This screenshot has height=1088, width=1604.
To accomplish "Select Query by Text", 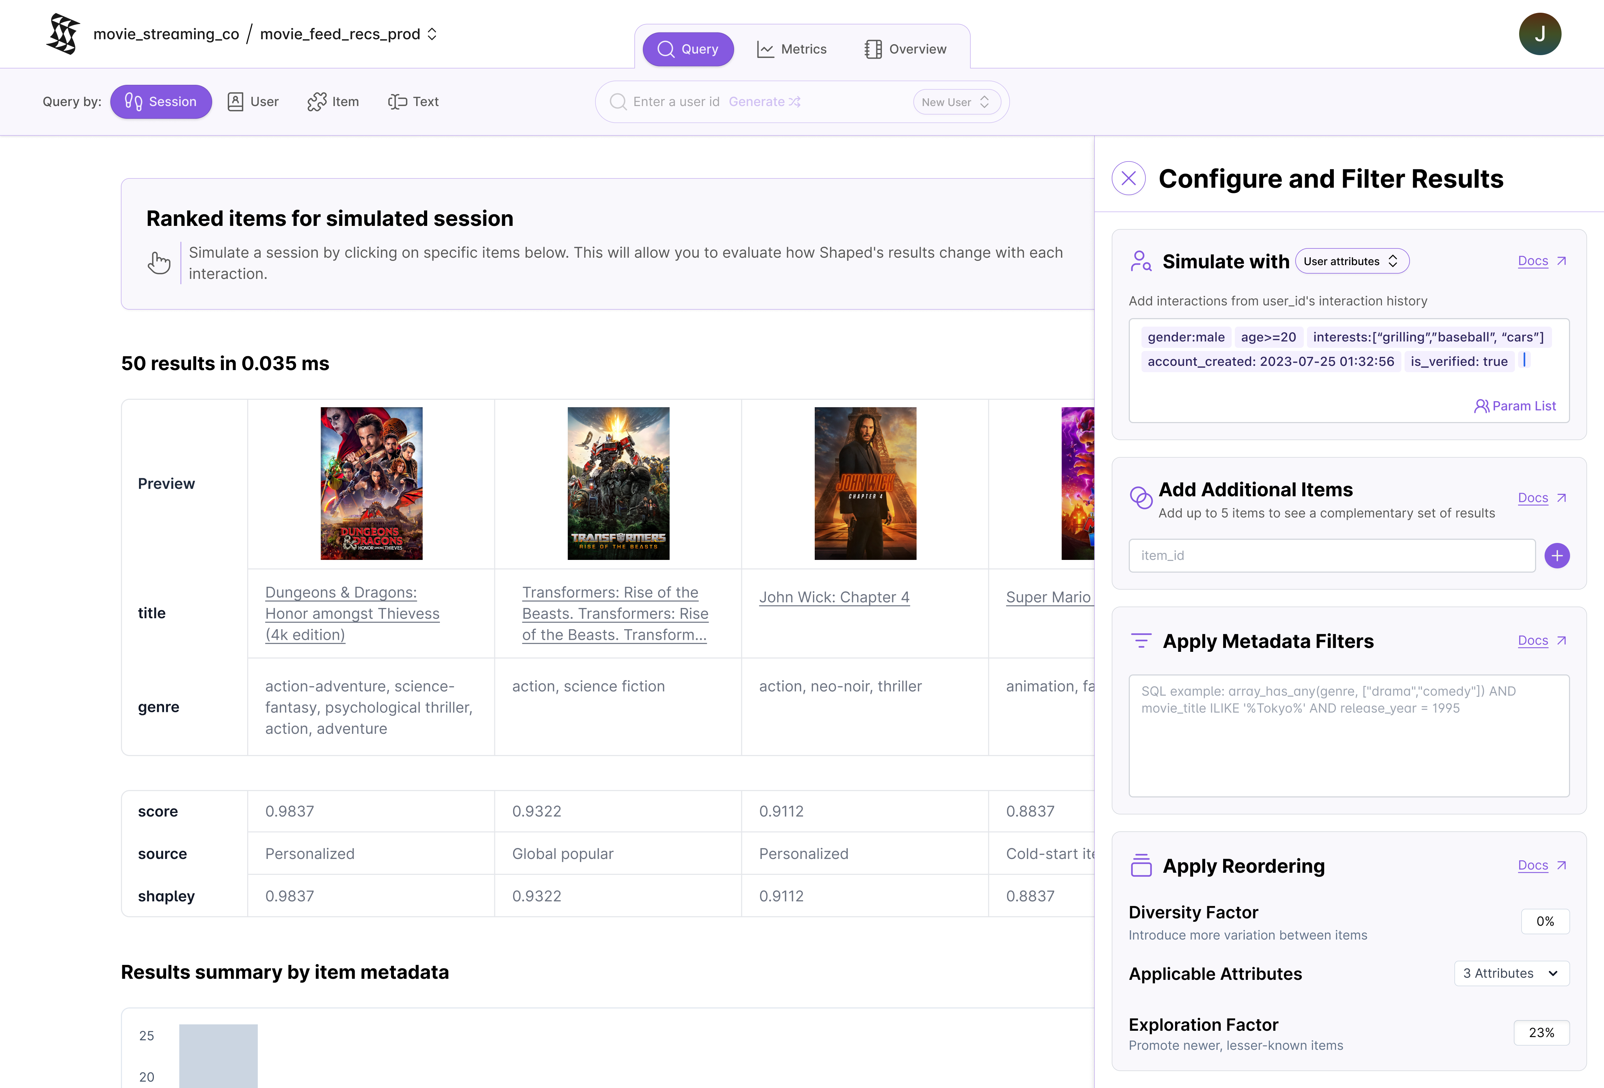I will [413, 101].
